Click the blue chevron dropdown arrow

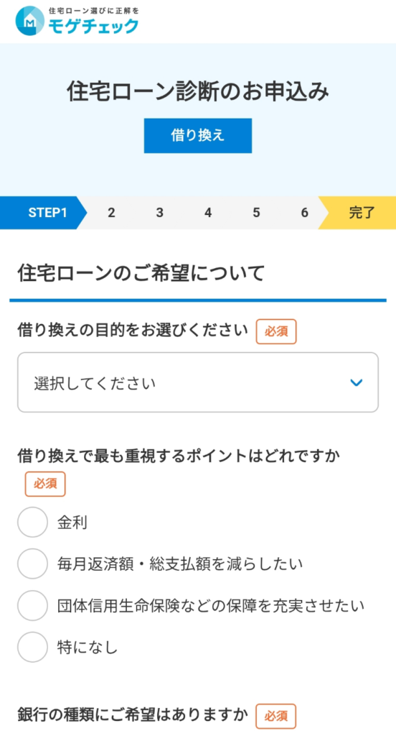pyautogui.click(x=356, y=383)
